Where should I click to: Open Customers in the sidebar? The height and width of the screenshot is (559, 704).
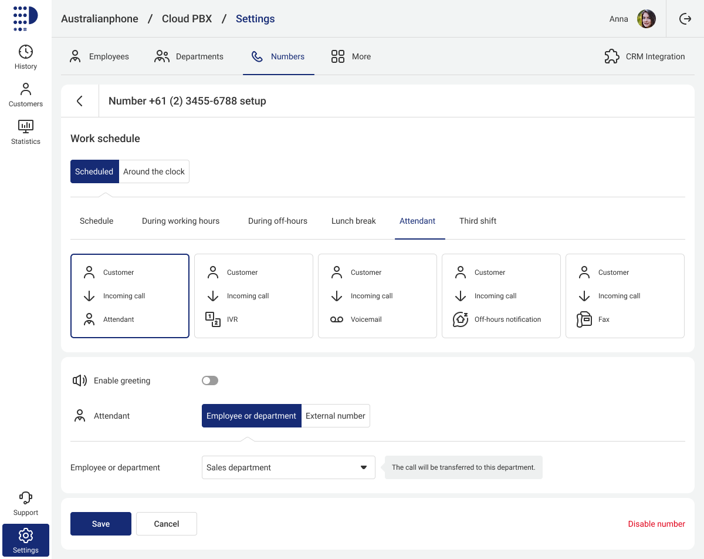click(x=26, y=95)
